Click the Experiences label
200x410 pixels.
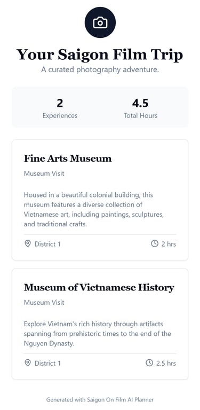click(60, 115)
